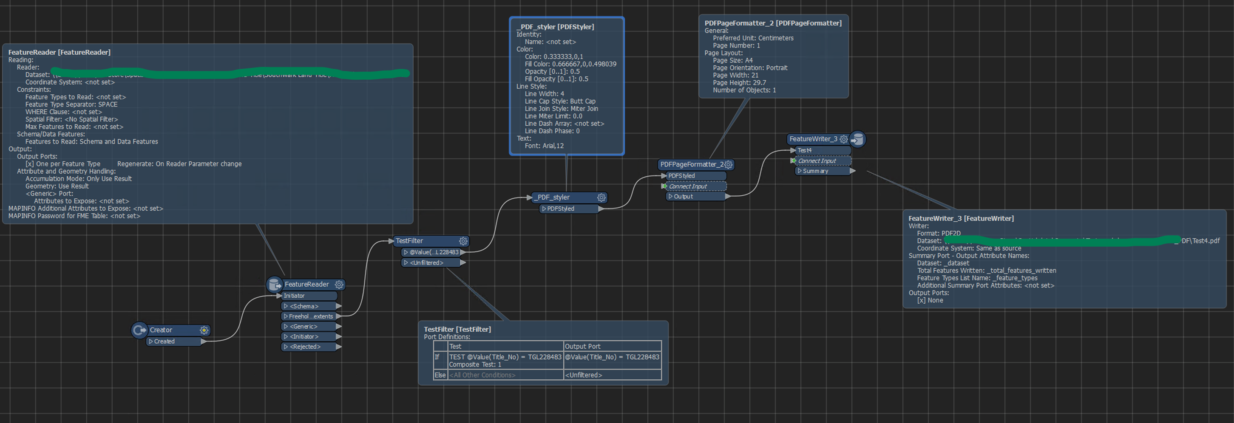The width and height of the screenshot is (1234, 423).
Task: Expand the <Generic> port on FeatureReader
Action: click(x=286, y=327)
